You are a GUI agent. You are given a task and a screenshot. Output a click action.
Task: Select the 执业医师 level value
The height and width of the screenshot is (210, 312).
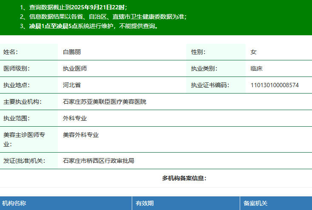coord(75,68)
